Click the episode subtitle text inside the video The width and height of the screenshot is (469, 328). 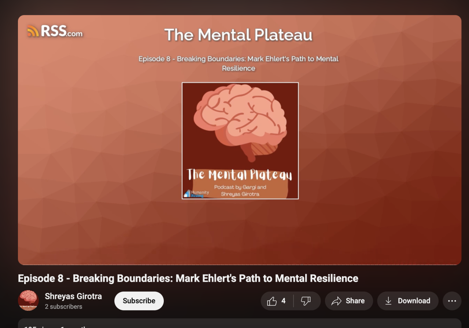[x=239, y=63]
